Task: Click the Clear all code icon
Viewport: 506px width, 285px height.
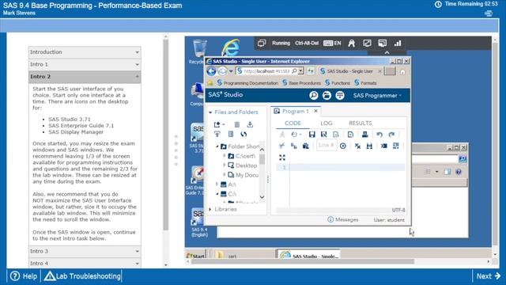Action: point(357,146)
